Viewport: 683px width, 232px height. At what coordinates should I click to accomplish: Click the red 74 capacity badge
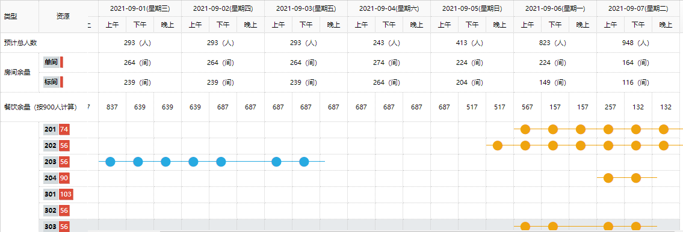coord(64,129)
